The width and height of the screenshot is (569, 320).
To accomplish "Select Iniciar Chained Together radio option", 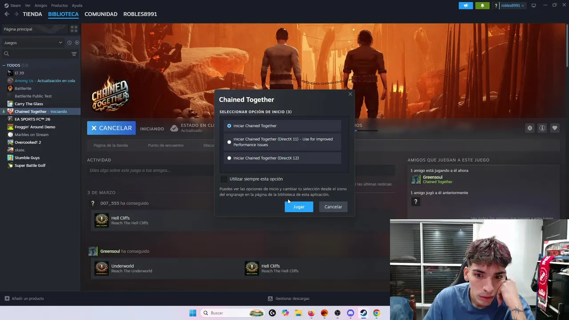I will click(229, 126).
